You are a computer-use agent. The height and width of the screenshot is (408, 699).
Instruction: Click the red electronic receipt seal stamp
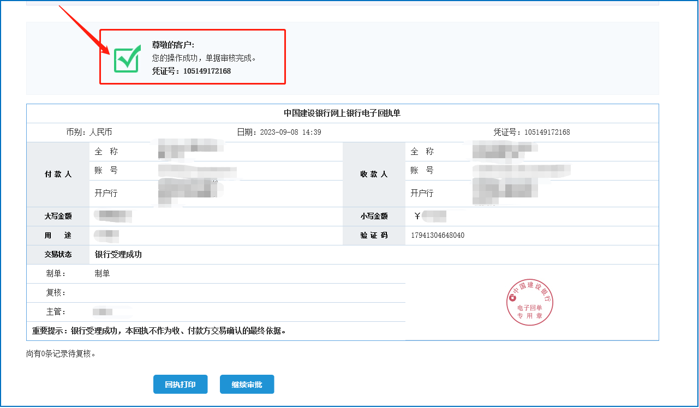coord(530,304)
